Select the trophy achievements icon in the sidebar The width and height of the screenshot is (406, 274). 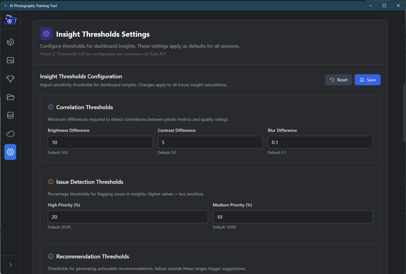tap(10, 79)
